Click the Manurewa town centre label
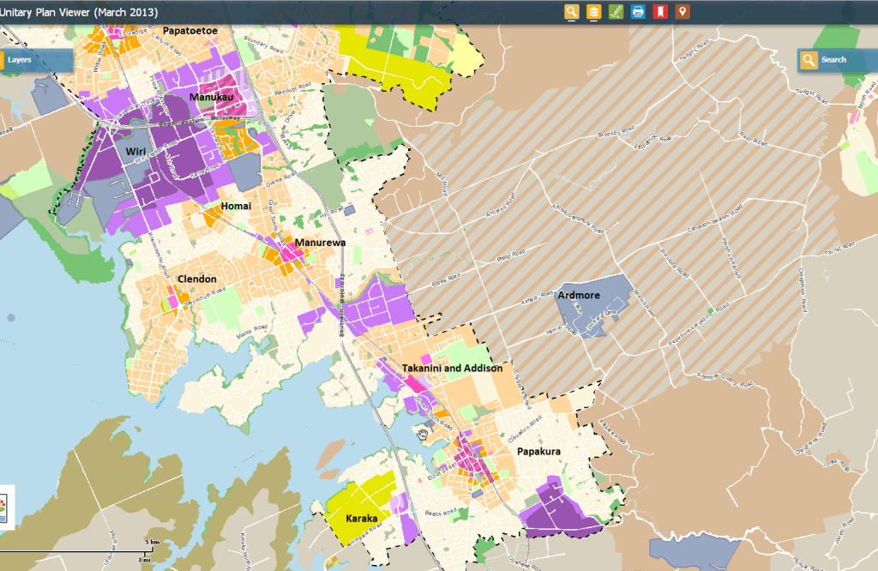Screen dimensions: 878x571 pos(320,243)
